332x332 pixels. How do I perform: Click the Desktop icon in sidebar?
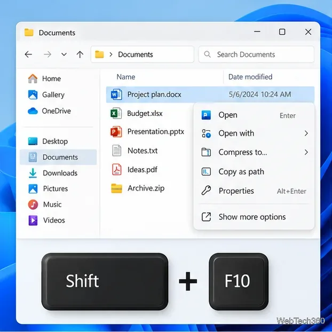33,141
